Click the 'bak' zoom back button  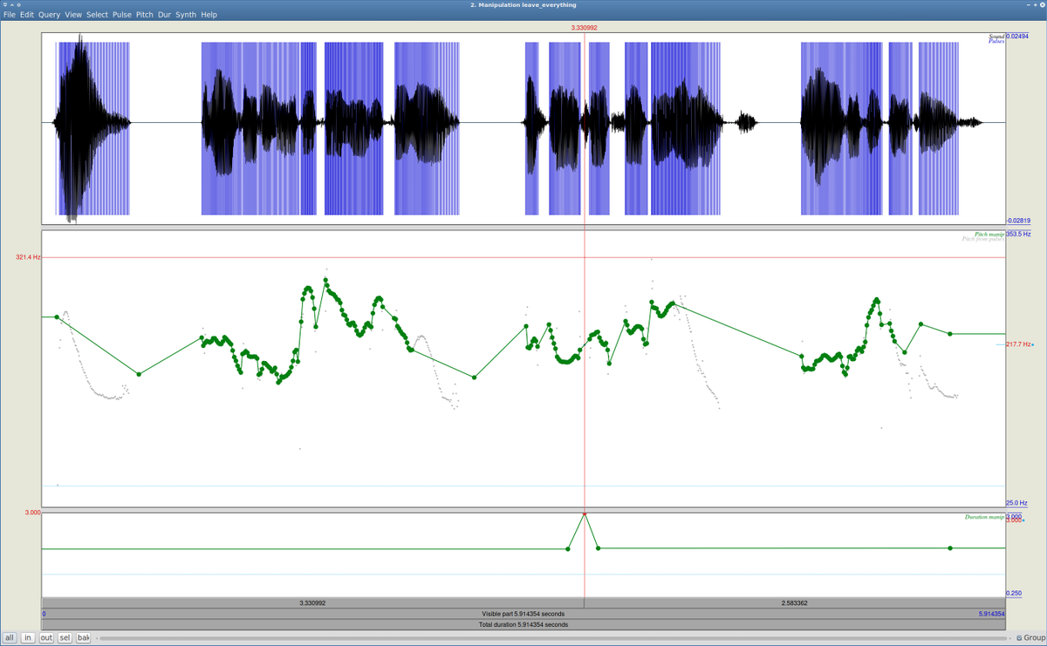click(x=83, y=638)
